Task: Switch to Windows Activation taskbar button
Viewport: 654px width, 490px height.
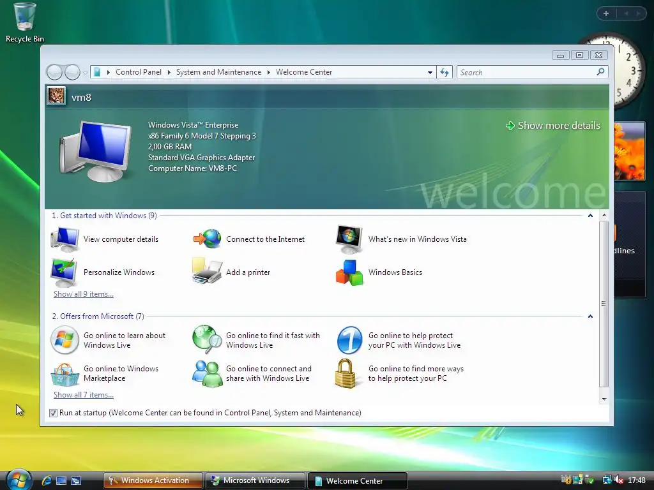Action: pos(153,480)
